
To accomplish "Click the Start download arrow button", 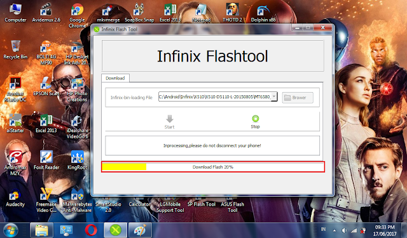I will 169,122.
